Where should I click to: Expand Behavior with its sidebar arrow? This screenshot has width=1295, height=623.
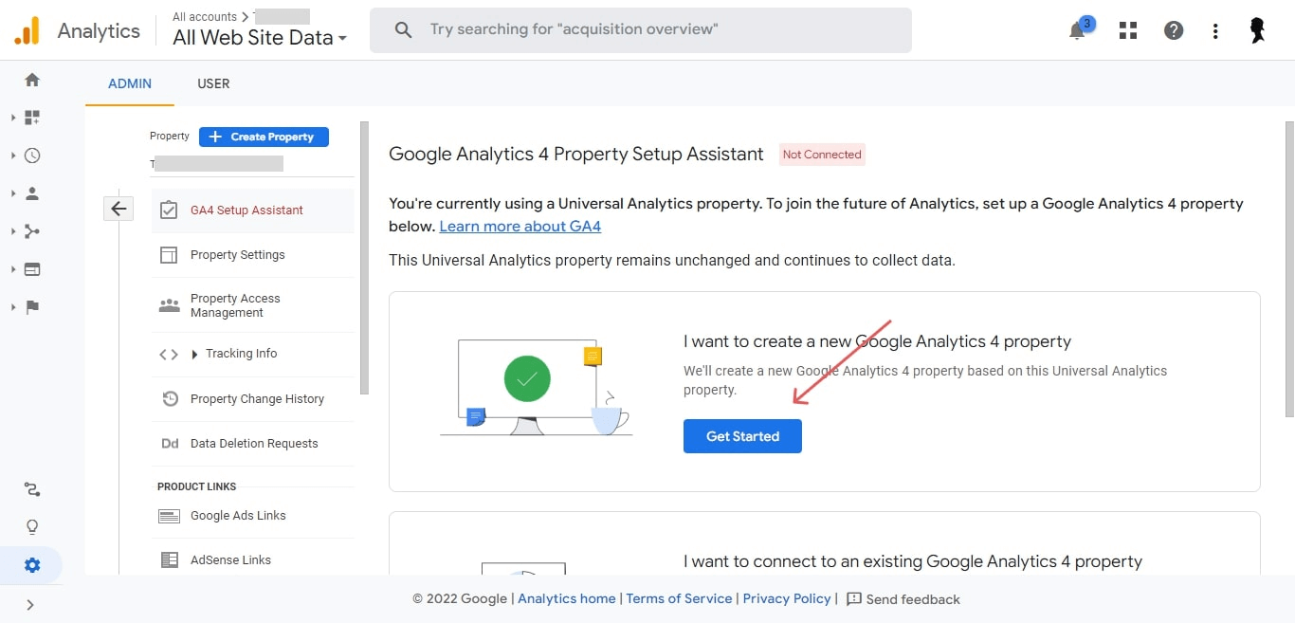(x=13, y=269)
